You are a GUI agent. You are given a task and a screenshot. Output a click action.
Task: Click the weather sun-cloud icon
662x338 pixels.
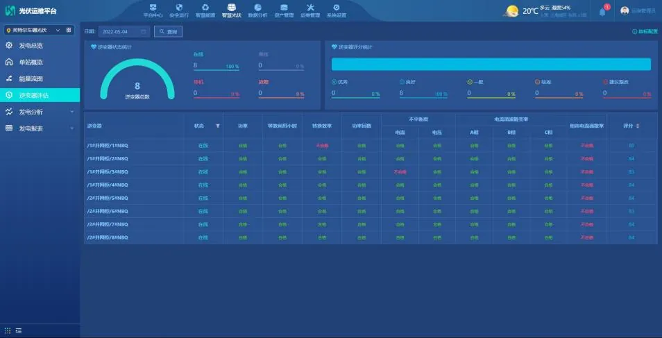coord(511,11)
